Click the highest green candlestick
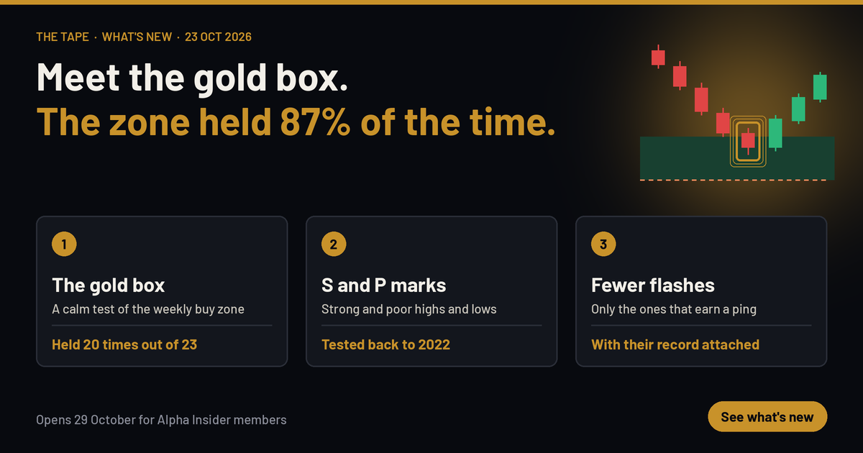863x453 pixels. (x=820, y=87)
